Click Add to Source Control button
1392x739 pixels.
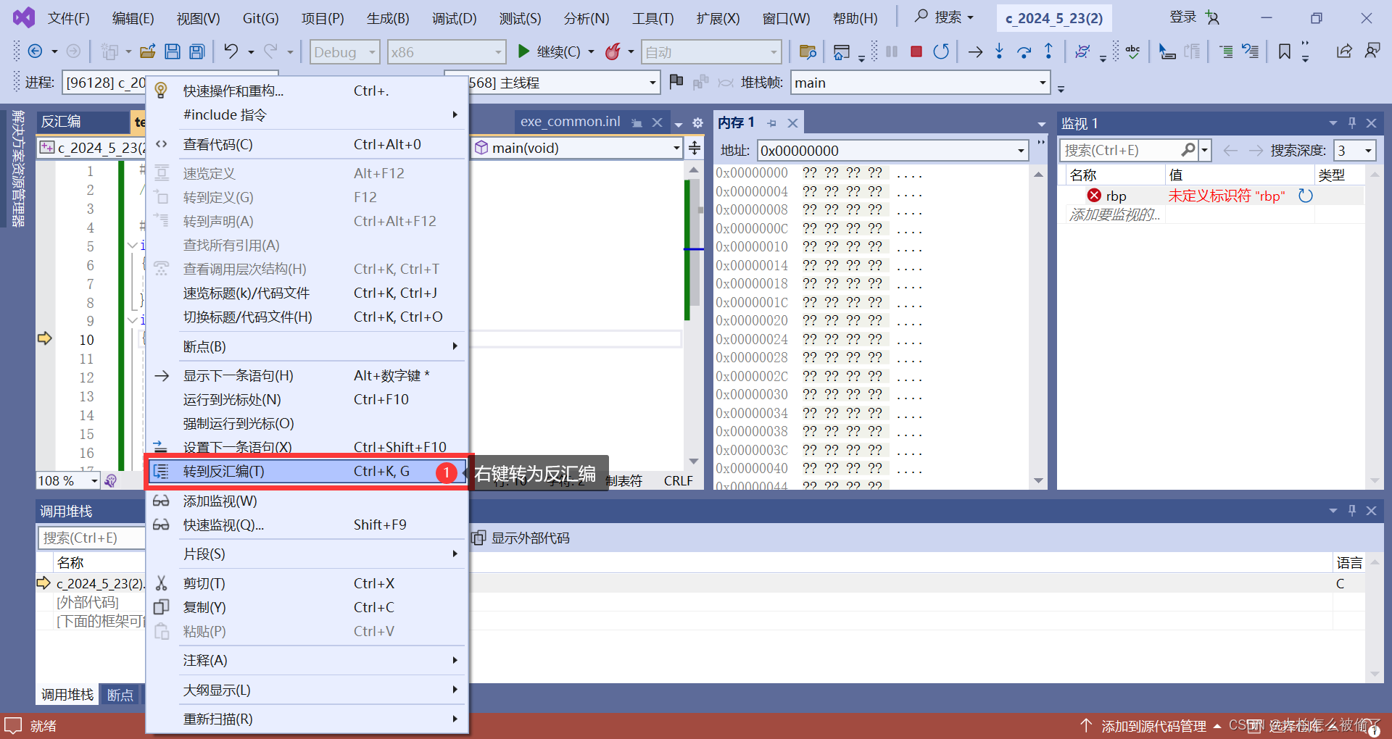point(1150,726)
